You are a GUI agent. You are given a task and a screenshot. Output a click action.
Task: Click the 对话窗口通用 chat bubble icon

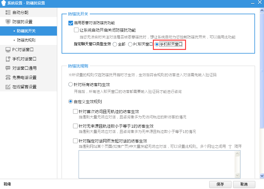pyautogui.click(x=8, y=68)
